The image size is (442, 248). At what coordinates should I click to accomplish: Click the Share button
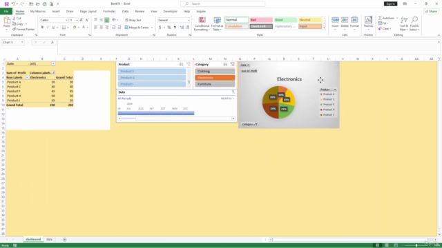[431, 11]
